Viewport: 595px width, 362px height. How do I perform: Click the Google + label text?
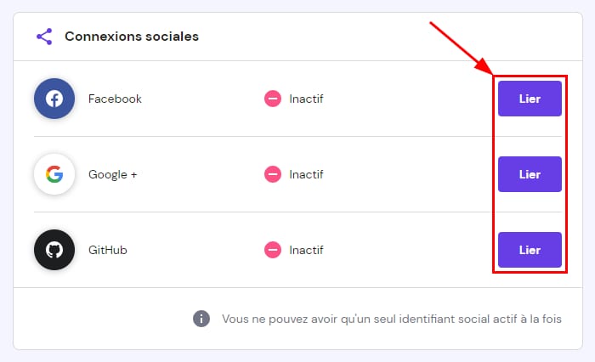tap(112, 174)
